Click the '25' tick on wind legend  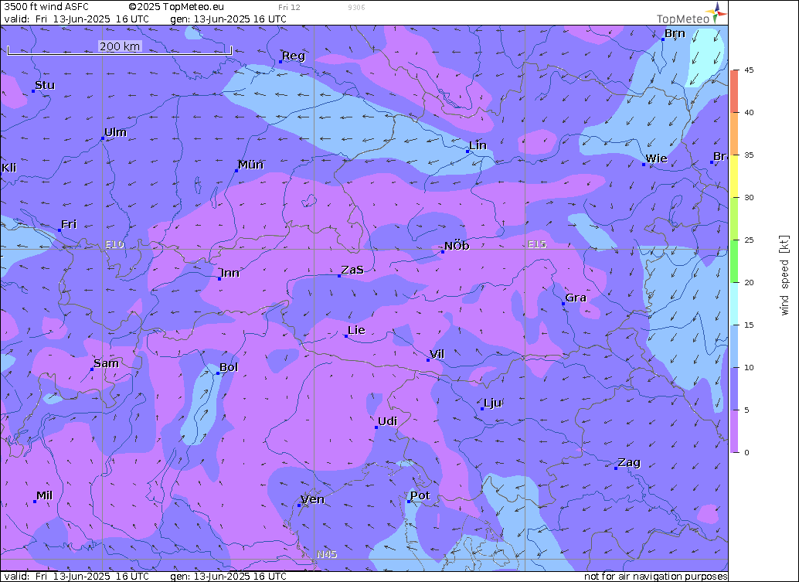(x=749, y=240)
